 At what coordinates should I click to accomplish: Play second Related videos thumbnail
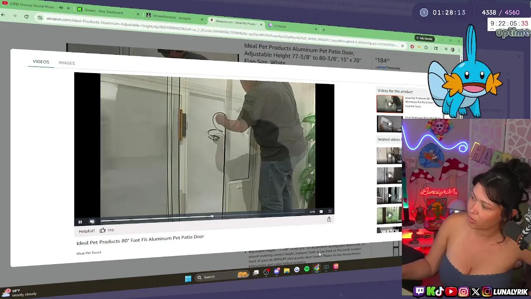(389, 175)
